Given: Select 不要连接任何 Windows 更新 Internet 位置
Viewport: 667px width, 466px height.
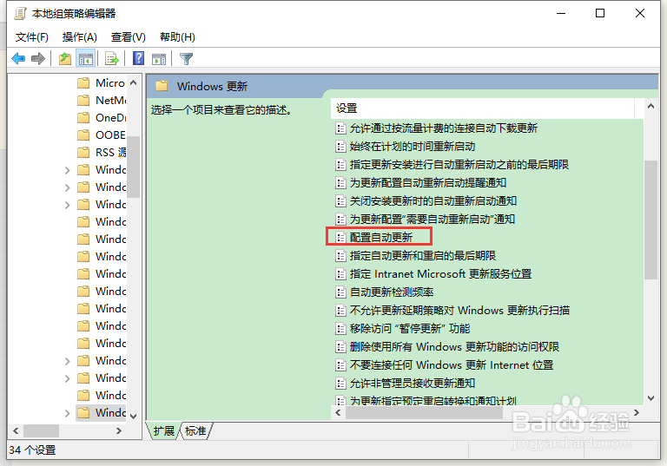Looking at the screenshot, I should tap(452, 364).
